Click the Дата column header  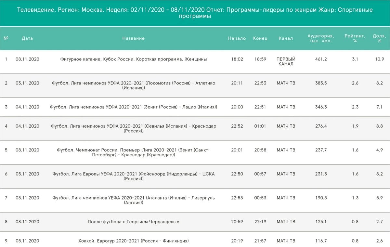(x=27, y=38)
